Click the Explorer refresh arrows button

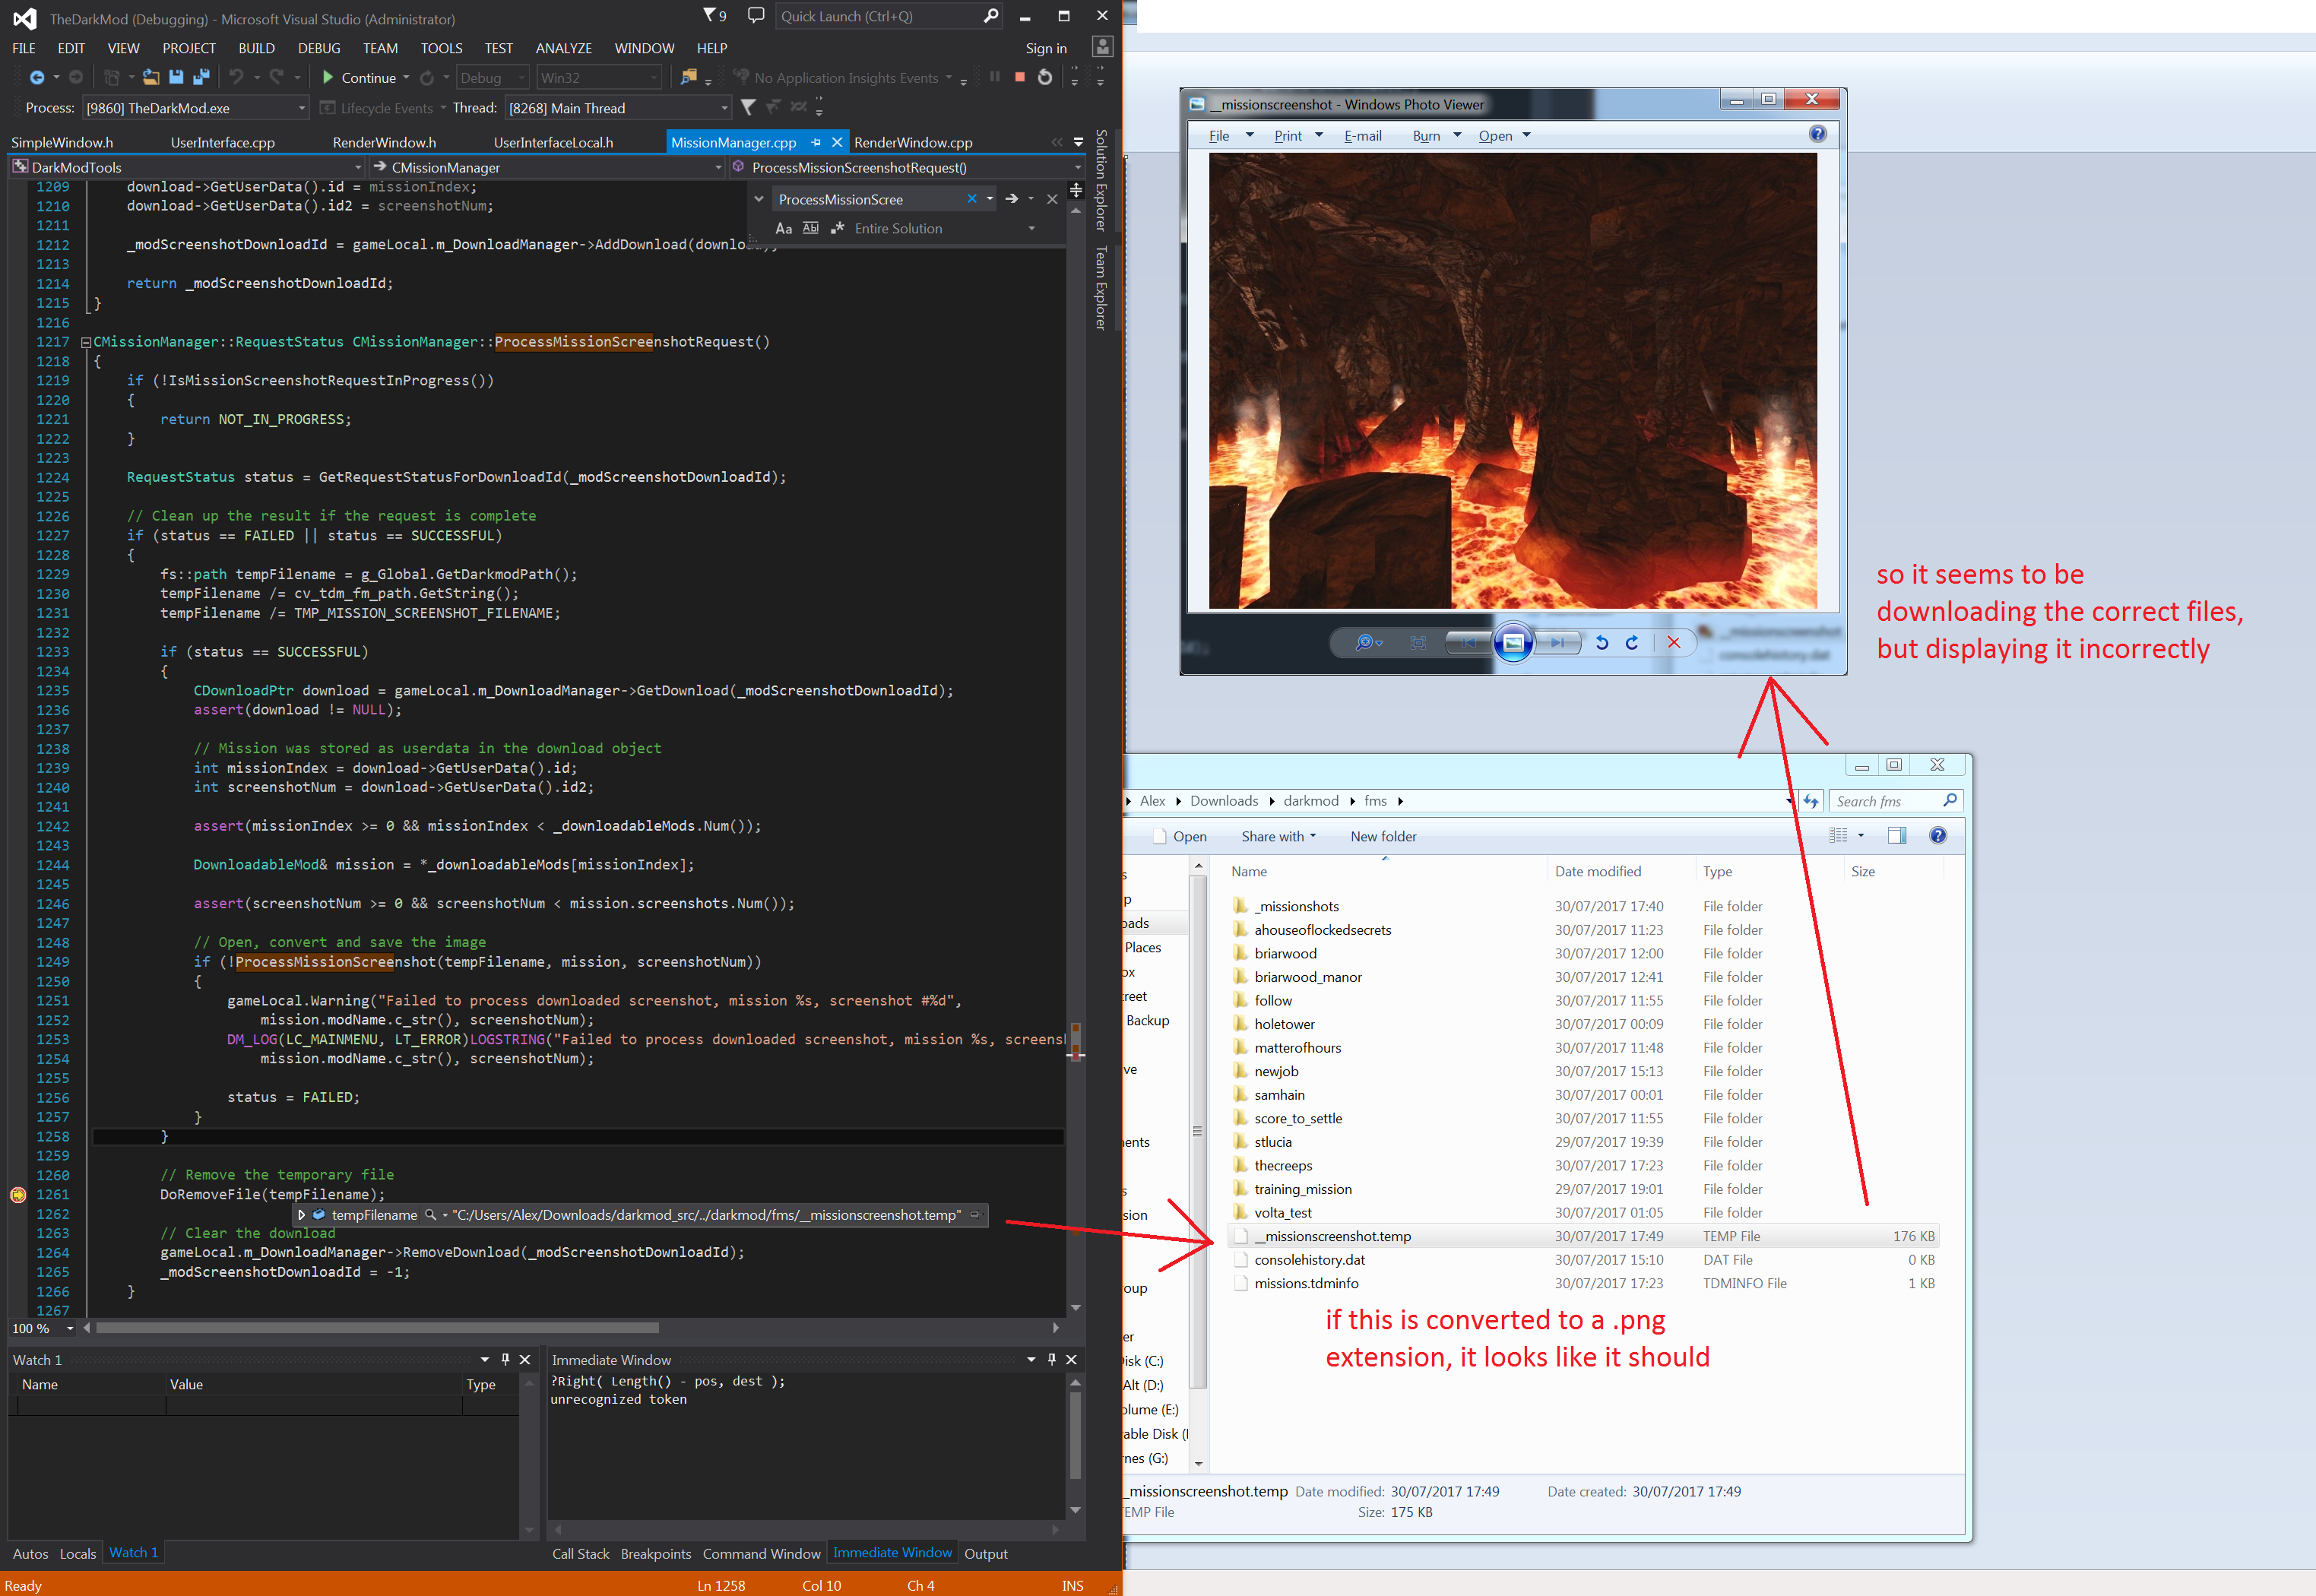(x=1811, y=801)
